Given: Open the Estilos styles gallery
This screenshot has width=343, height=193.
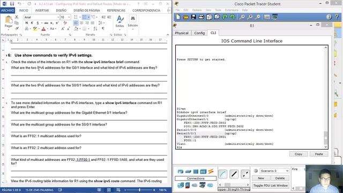Looking at the screenshot, I should pos(120,23).
